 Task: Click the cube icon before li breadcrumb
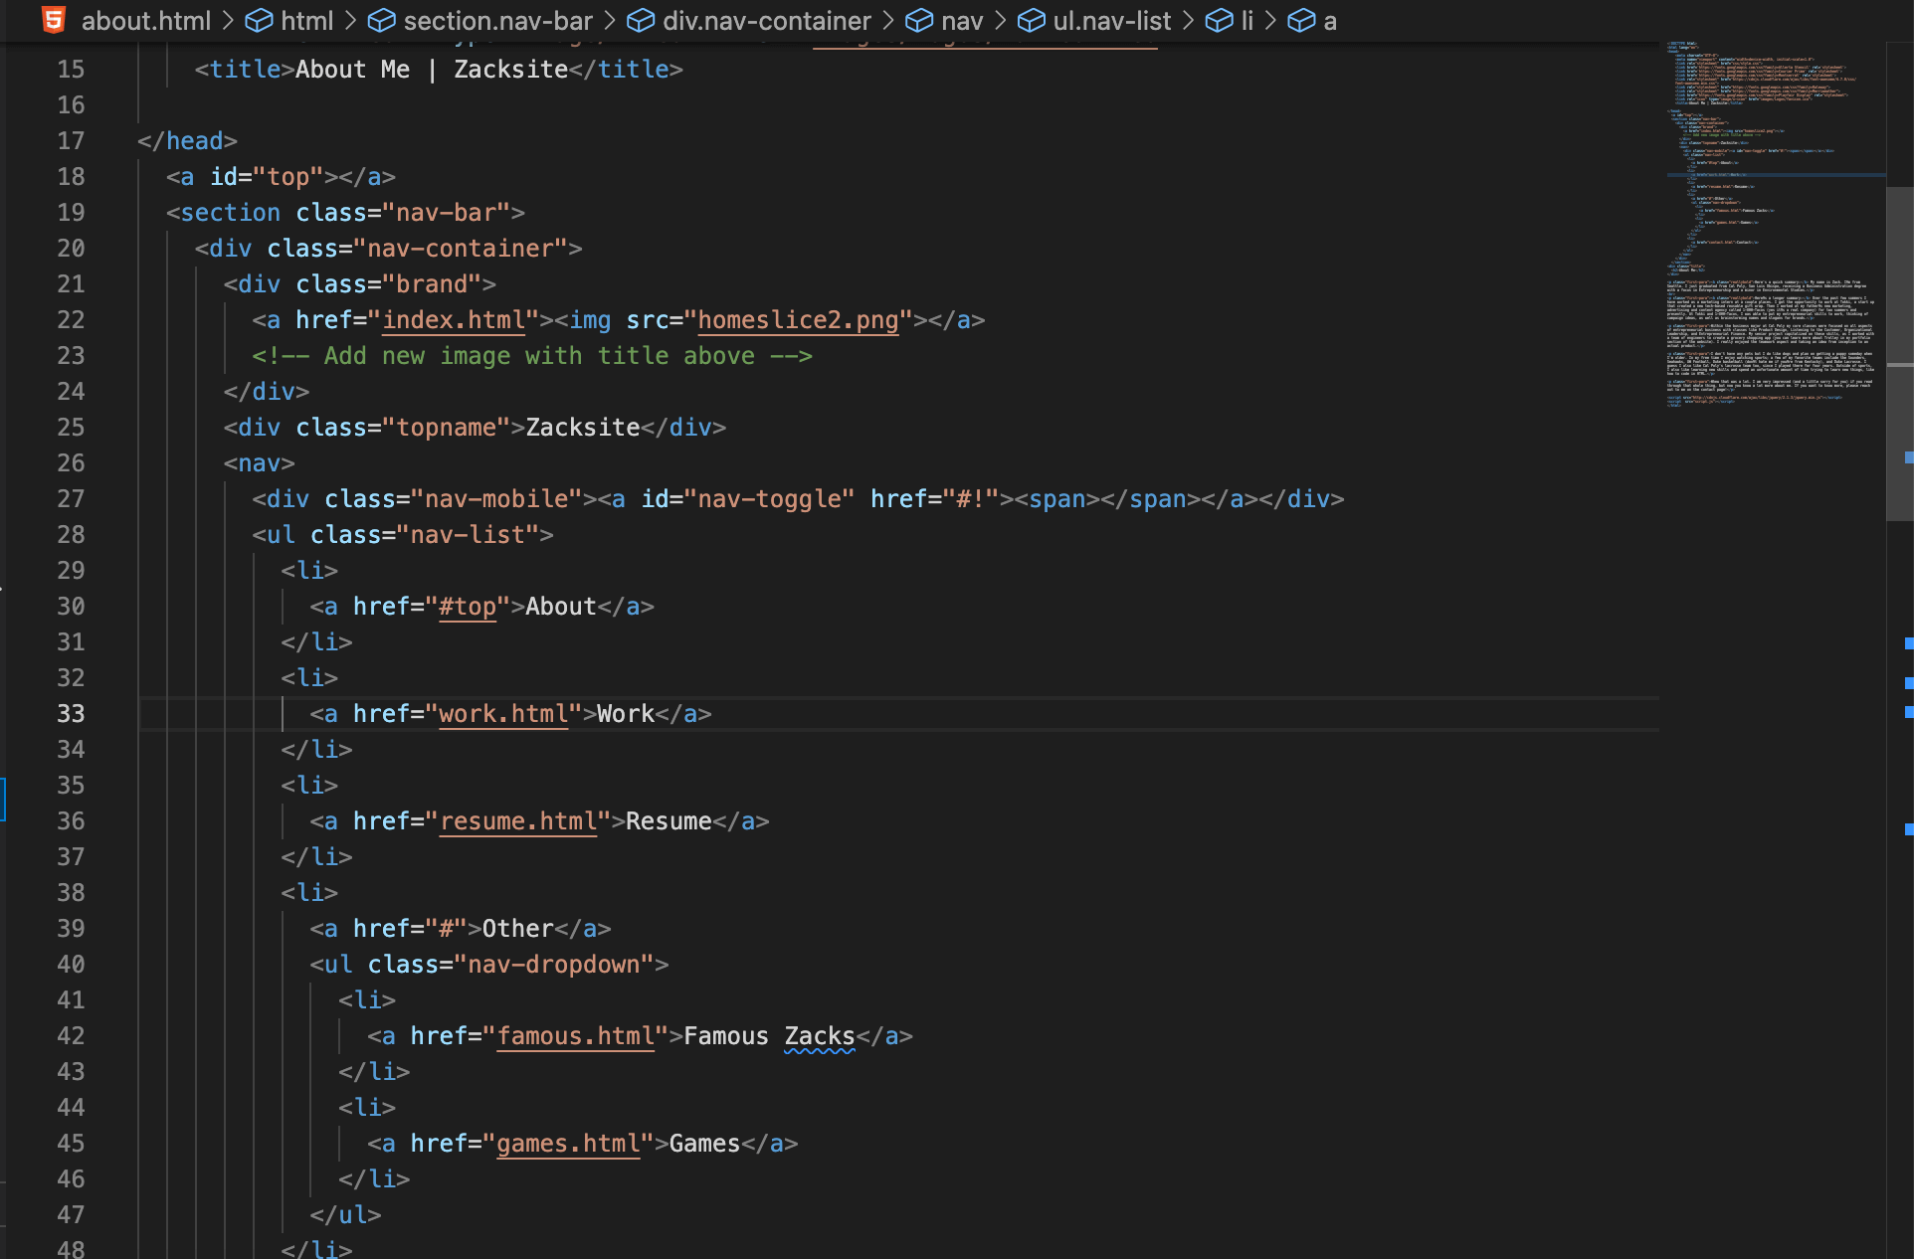click(x=1219, y=21)
